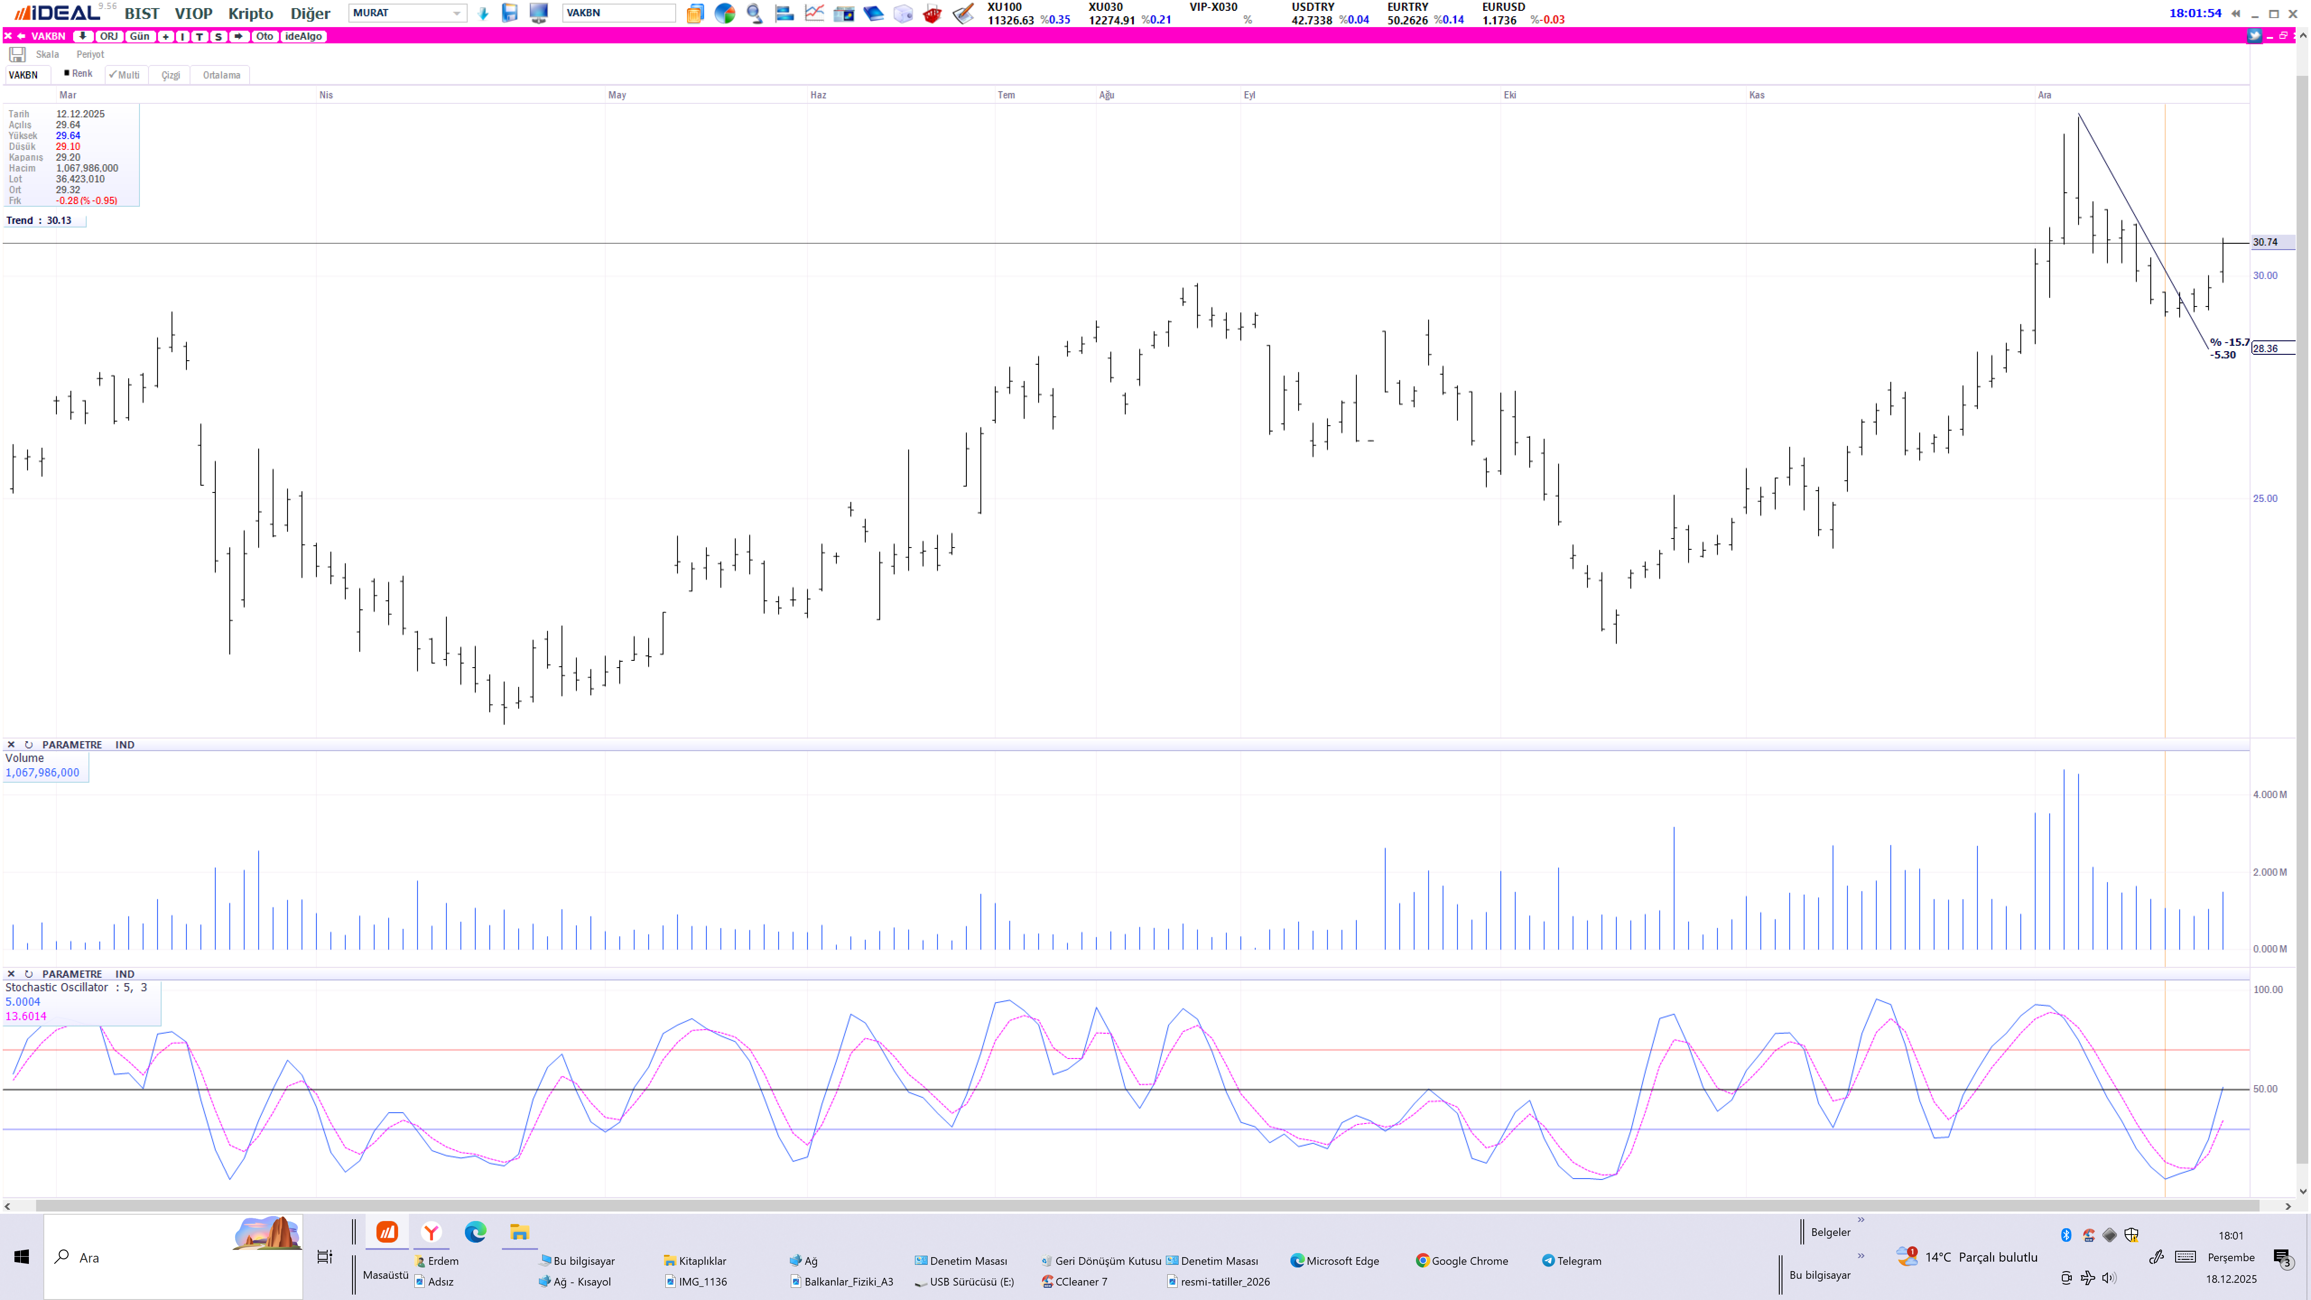Click the down-arrow button on magenta bar
Screen dimensions: 2311x1300
click(x=83, y=37)
